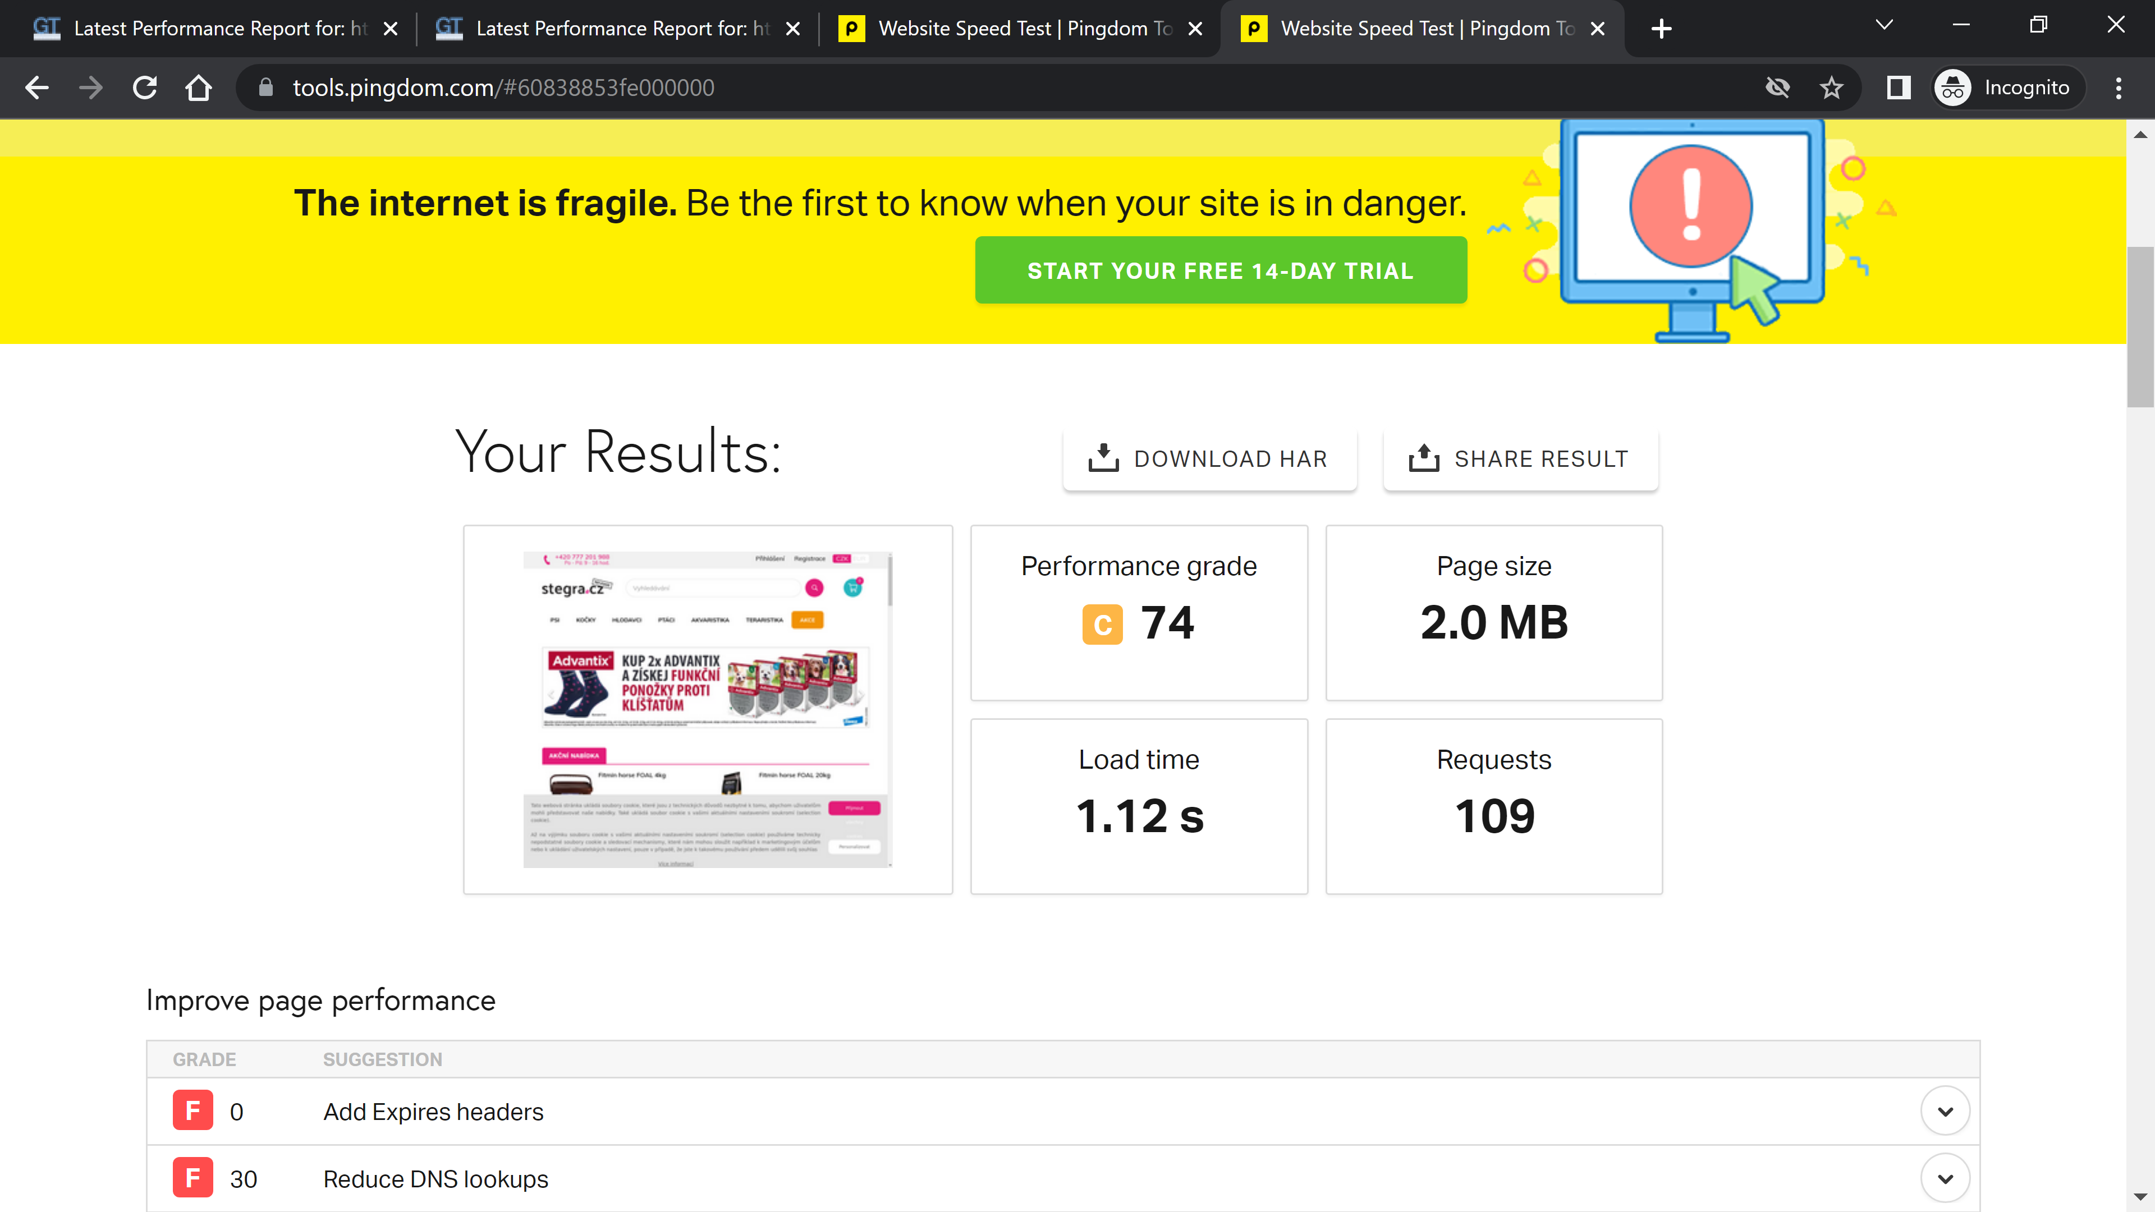Click the third-party cookies blocked eye icon
The image size is (2155, 1212).
click(1777, 88)
